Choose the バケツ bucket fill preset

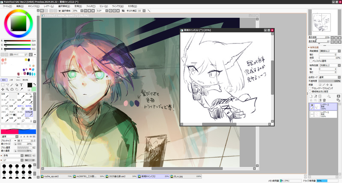coord(5,113)
